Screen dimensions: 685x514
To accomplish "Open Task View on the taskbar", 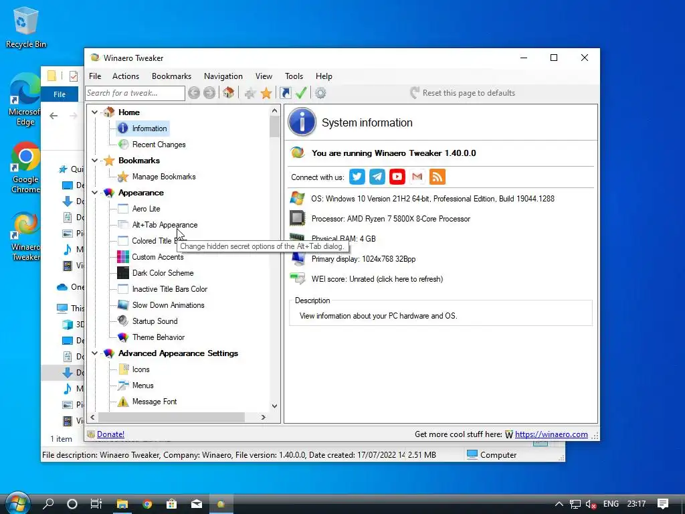I will click(x=96, y=503).
